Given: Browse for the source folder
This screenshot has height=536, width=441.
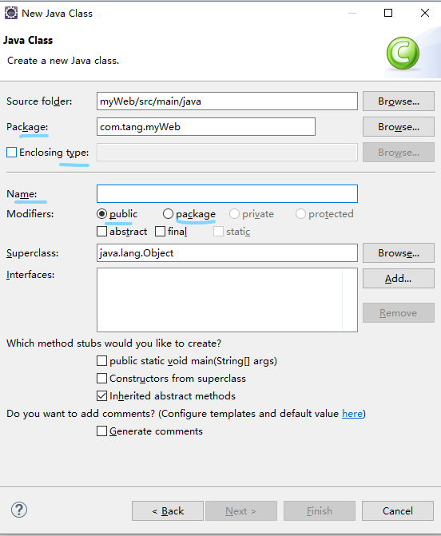Looking at the screenshot, I should pos(399,101).
